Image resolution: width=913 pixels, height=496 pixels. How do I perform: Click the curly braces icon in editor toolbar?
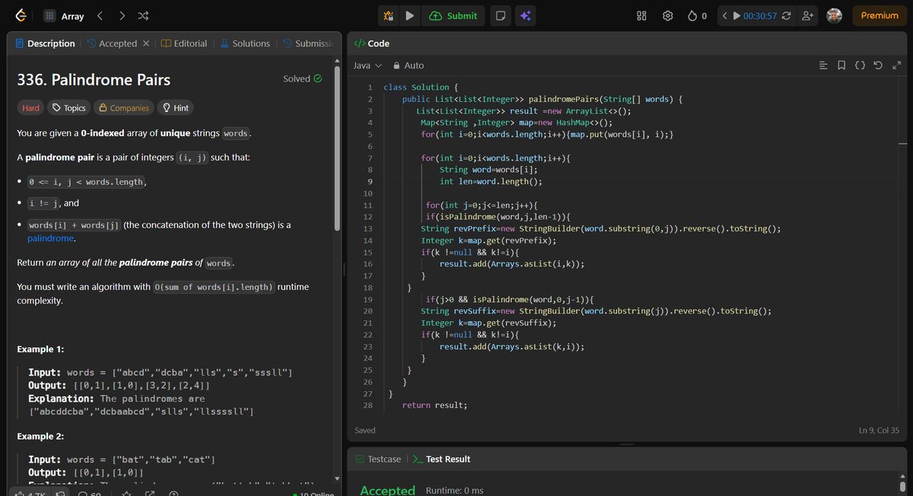(860, 65)
